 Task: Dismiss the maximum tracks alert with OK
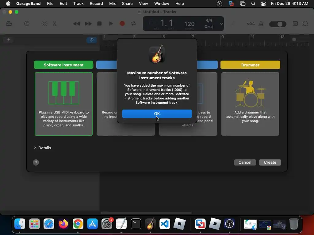click(157, 114)
